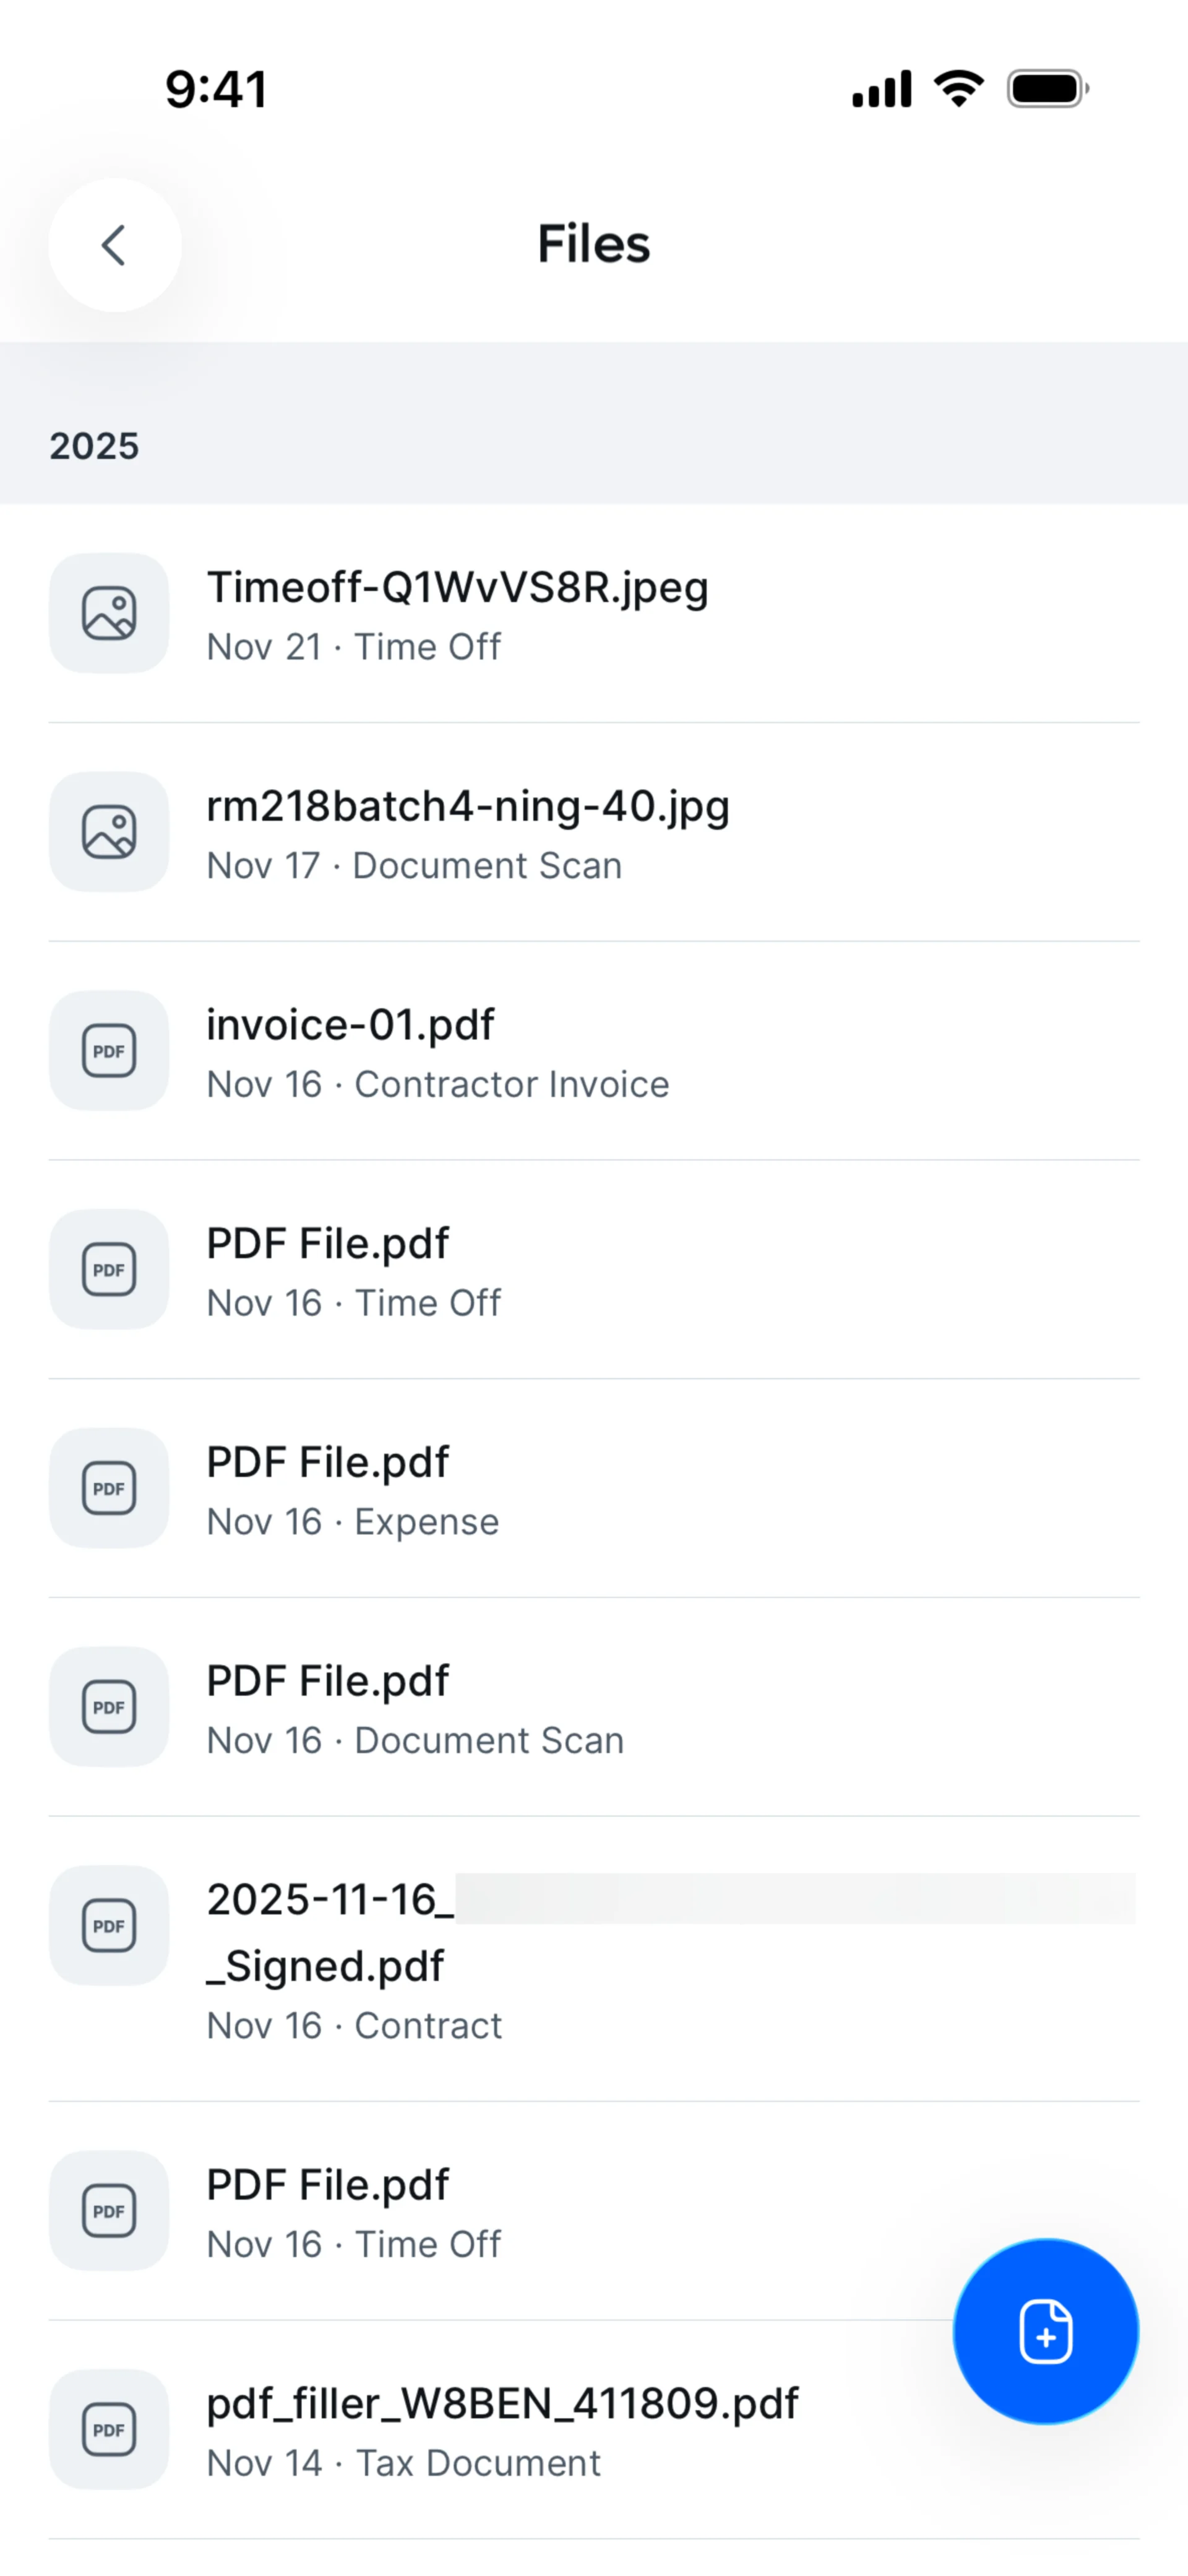The height and width of the screenshot is (2576, 1188).
Task: Tap the battery status indicator
Action: (x=1047, y=89)
